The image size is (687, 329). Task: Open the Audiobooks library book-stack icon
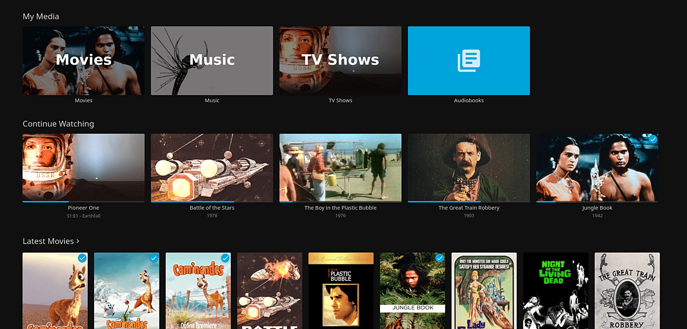(x=469, y=61)
